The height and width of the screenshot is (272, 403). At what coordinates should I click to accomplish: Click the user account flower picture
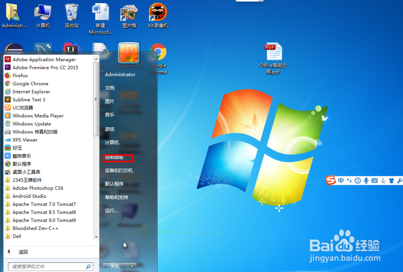pos(129,53)
